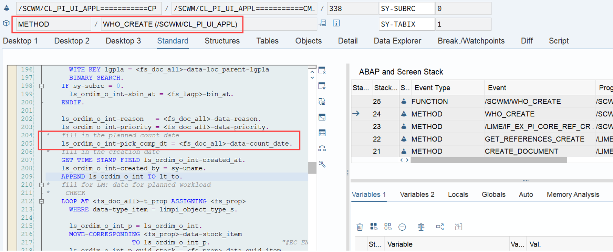The width and height of the screenshot is (613, 252).
Task: Switch to the Globals tab
Action: (x=493, y=195)
